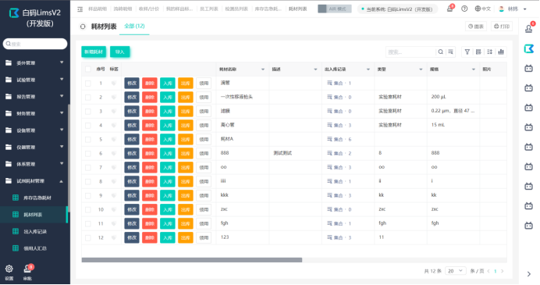Open 审批 approvals icon with red badge
Image resolution: width=540 pixels, height=285 pixels.
[x=27, y=269]
